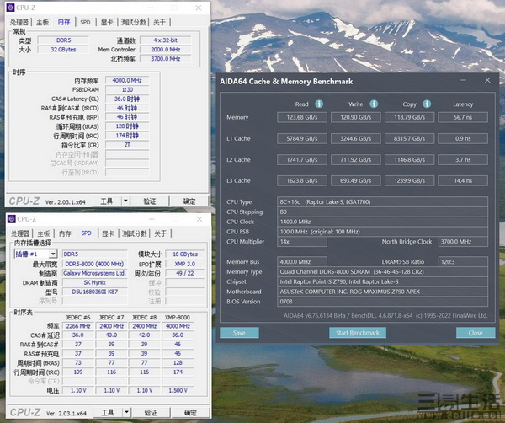Viewport: 505px width, 423px height.
Task: Click CAS# Latency 36.0 时钟 value
Action: pyautogui.click(x=127, y=99)
